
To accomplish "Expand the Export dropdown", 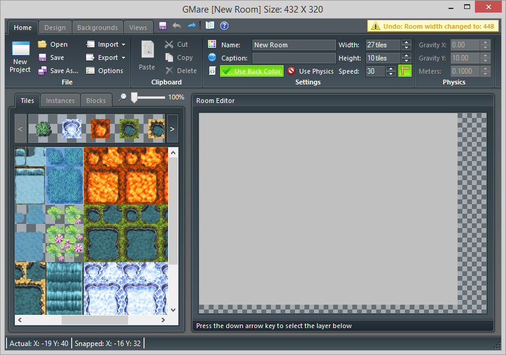I will click(x=124, y=58).
